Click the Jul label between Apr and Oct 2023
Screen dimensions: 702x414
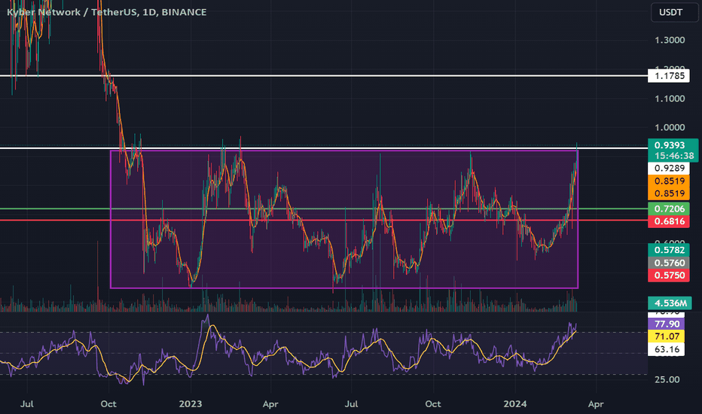(x=352, y=403)
